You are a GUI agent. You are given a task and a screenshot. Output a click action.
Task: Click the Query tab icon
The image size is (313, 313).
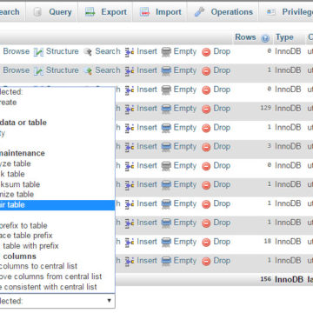click(x=37, y=12)
